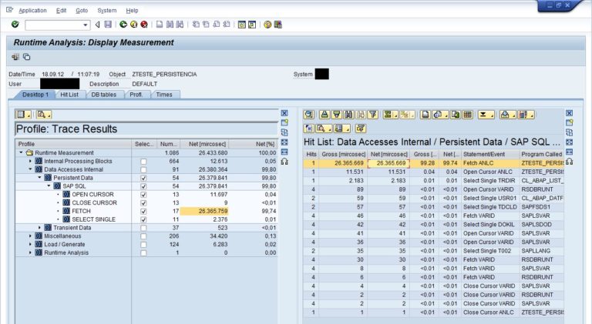Click the filter funnel icon in hit list toolbar
The image size is (592, 324).
coord(372,114)
